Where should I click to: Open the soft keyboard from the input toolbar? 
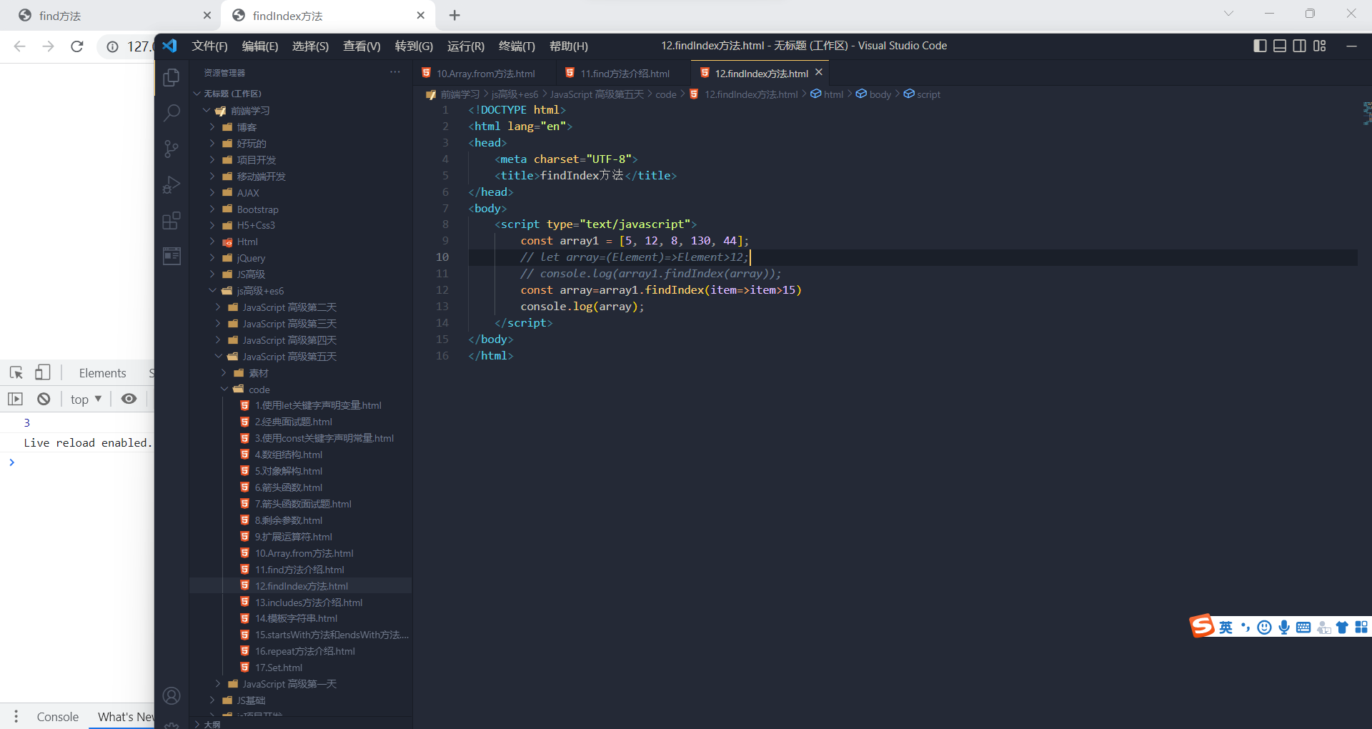pos(1304,627)
